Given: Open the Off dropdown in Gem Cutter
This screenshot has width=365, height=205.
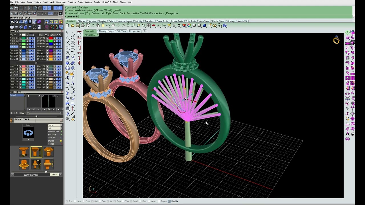Looking at the screenshot, I should tap(54, 128).
